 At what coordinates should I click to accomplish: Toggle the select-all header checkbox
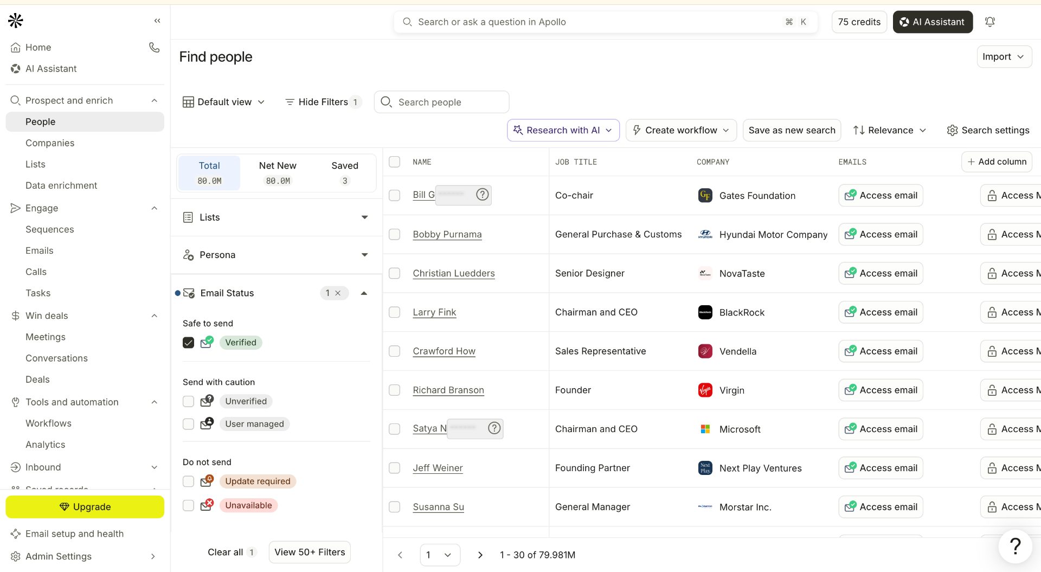tap(395, 162)
